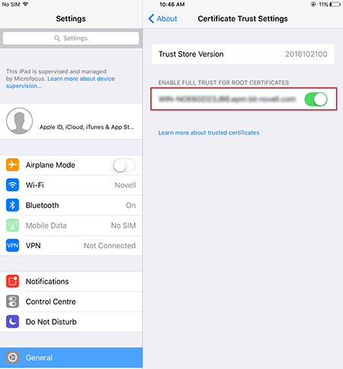Tap the red Notifications icon

tap(12, 281)
